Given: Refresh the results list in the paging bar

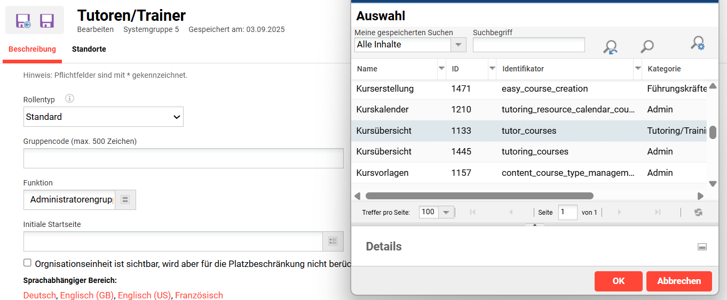Looking at the screenshot, I should [698, 212].
